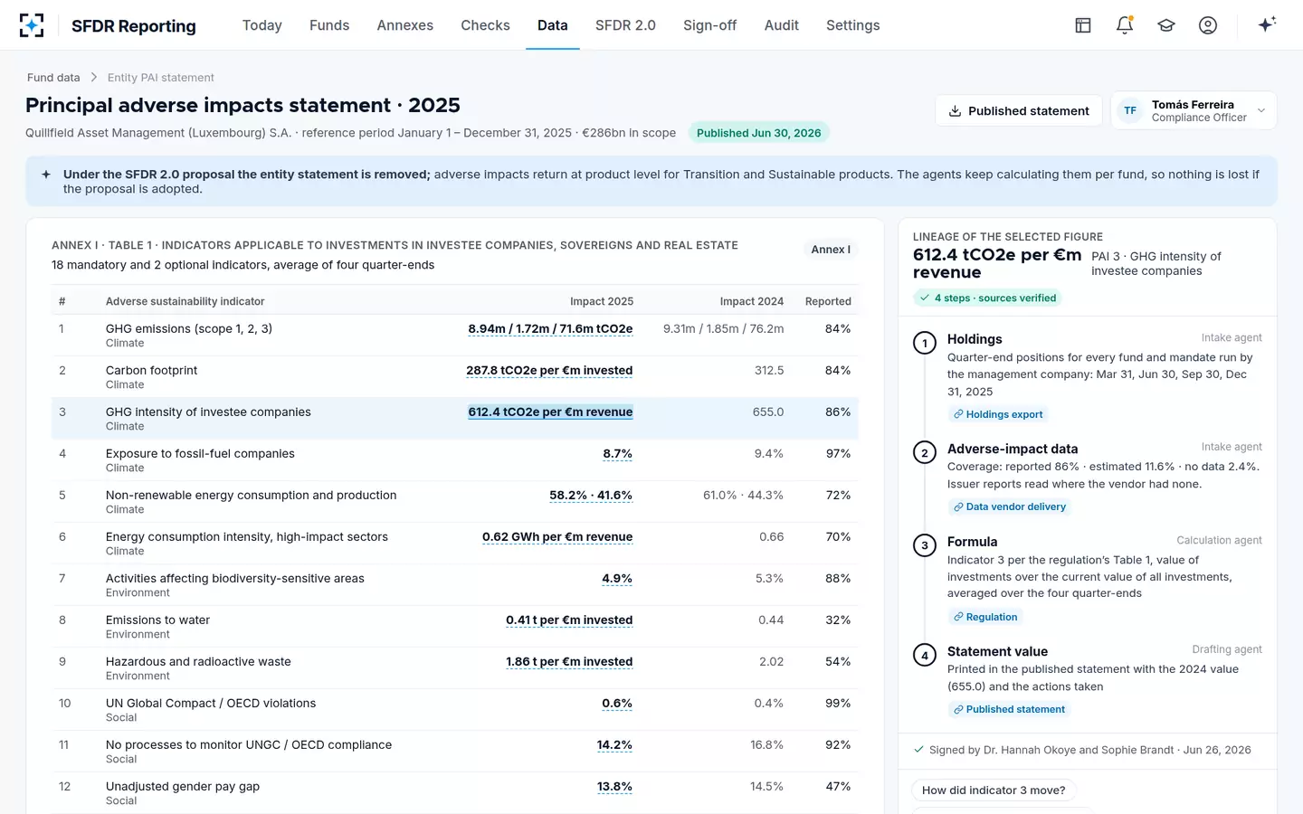The image size is (1303, 814).
Task: Select Unadjusted gender pay gap value 13.8%
Action: [x=614, y=787]
